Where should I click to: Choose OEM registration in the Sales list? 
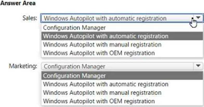(99, 53)
